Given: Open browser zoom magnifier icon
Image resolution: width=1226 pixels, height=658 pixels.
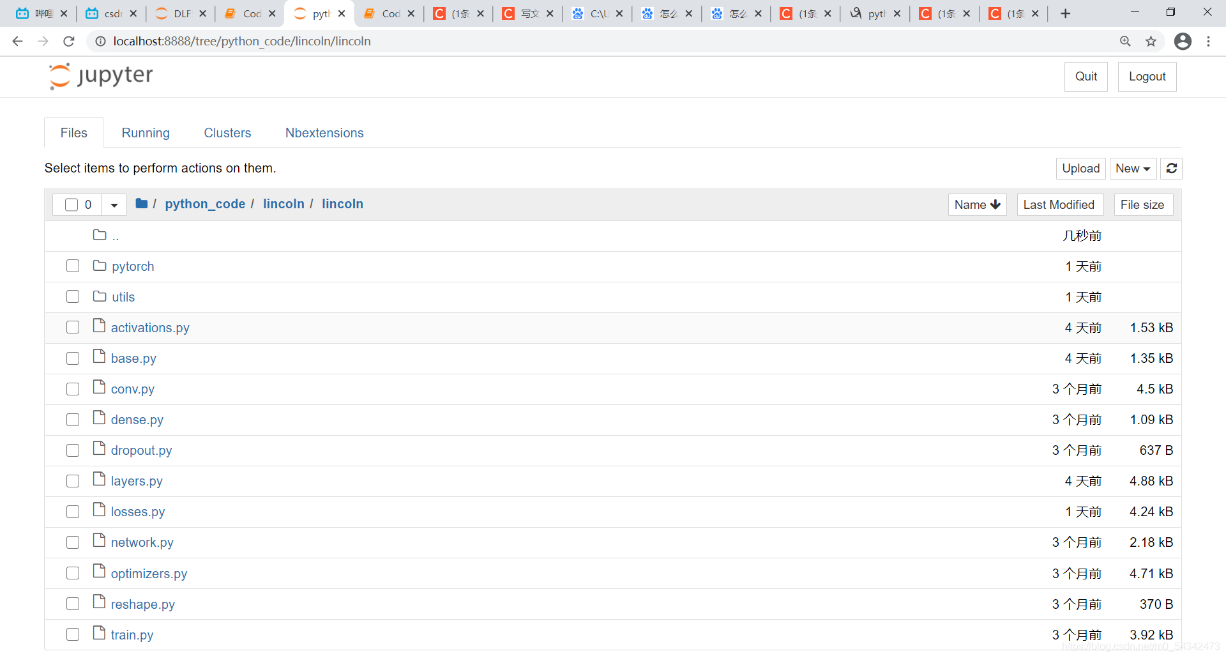Looking at the screenshot, I should tap(1125, 42).
